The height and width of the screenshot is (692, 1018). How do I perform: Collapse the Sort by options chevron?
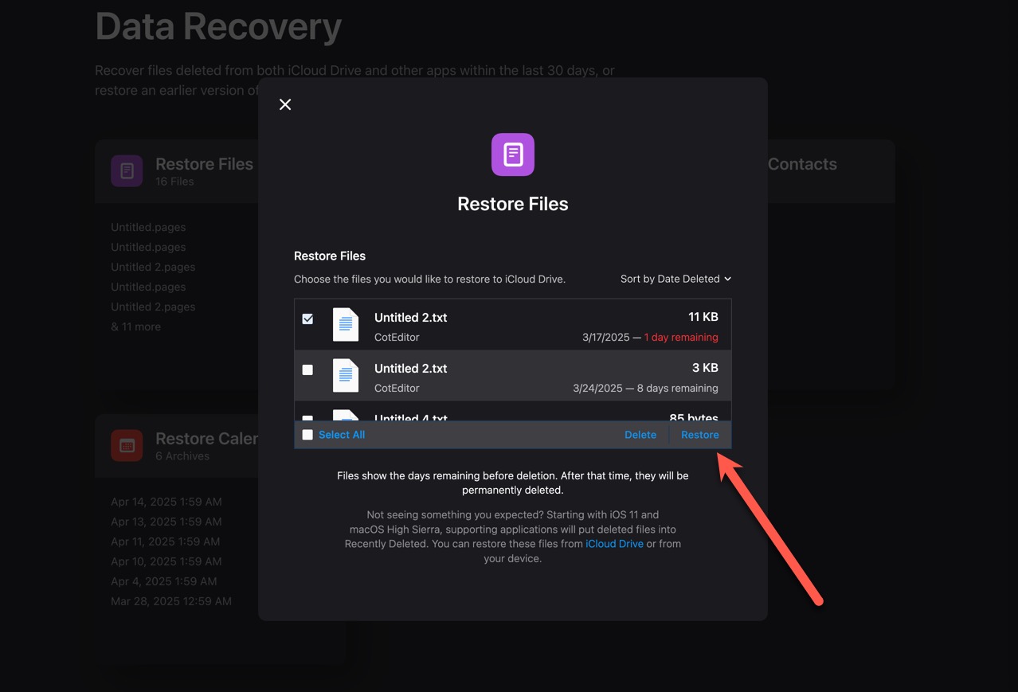coord(726,279)
